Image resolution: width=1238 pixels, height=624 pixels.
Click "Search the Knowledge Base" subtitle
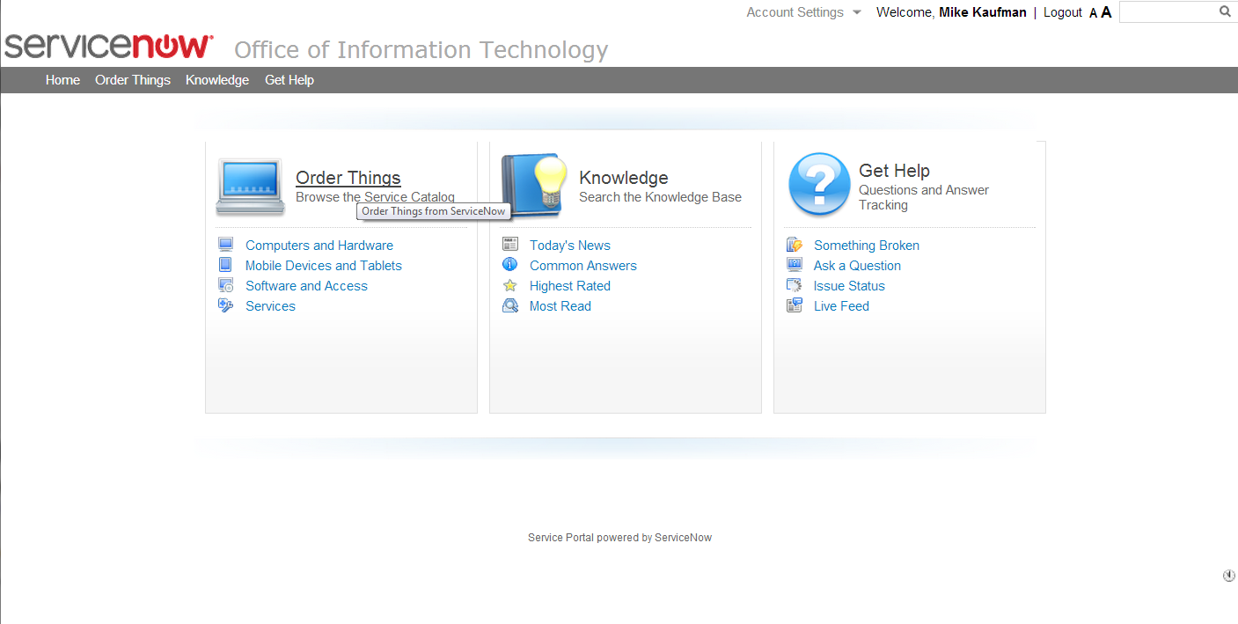pyautogui.click(x=660, y=197)
